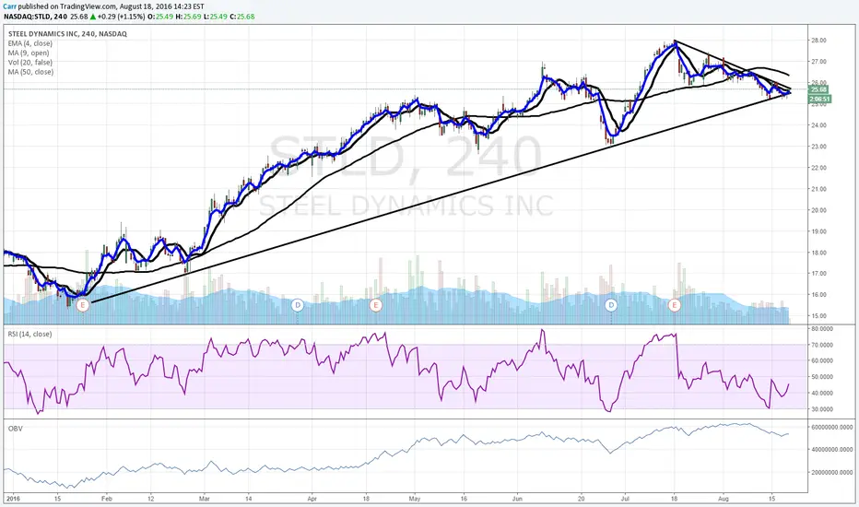Image resolution: width=859 pixels, height=507 pixels.
Task: Select the RSI (14, close) pane legend
Action: (x=29, y=334)
